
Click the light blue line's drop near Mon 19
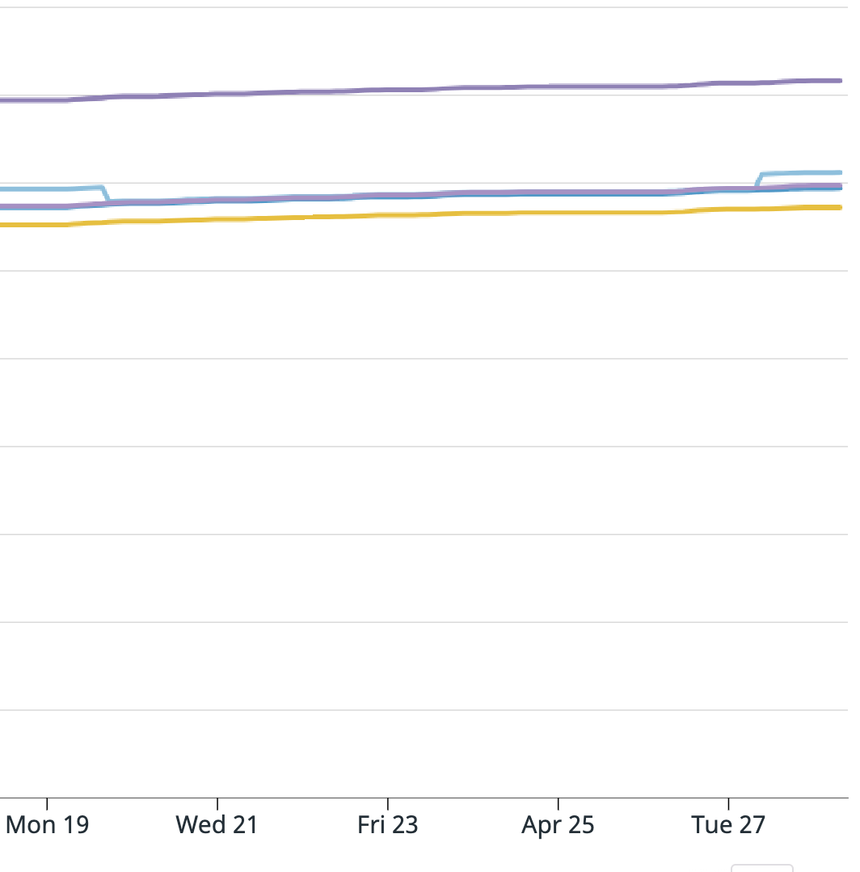(105, 194)
